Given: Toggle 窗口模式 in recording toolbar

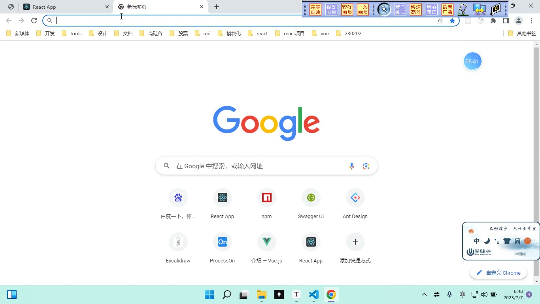Looking at the screenshot, I should click(x=400, y=9).
